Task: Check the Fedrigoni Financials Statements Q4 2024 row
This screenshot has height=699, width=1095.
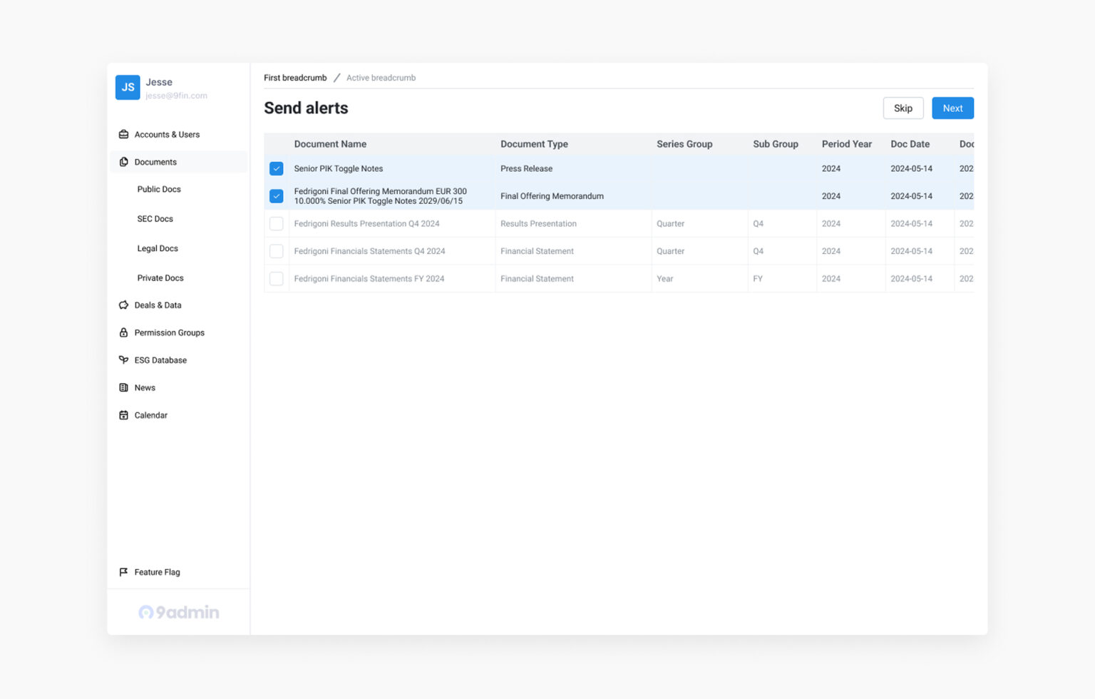Action: coord(277,251)
